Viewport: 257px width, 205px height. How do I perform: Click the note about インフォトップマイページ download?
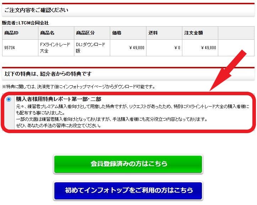(79, 87)
